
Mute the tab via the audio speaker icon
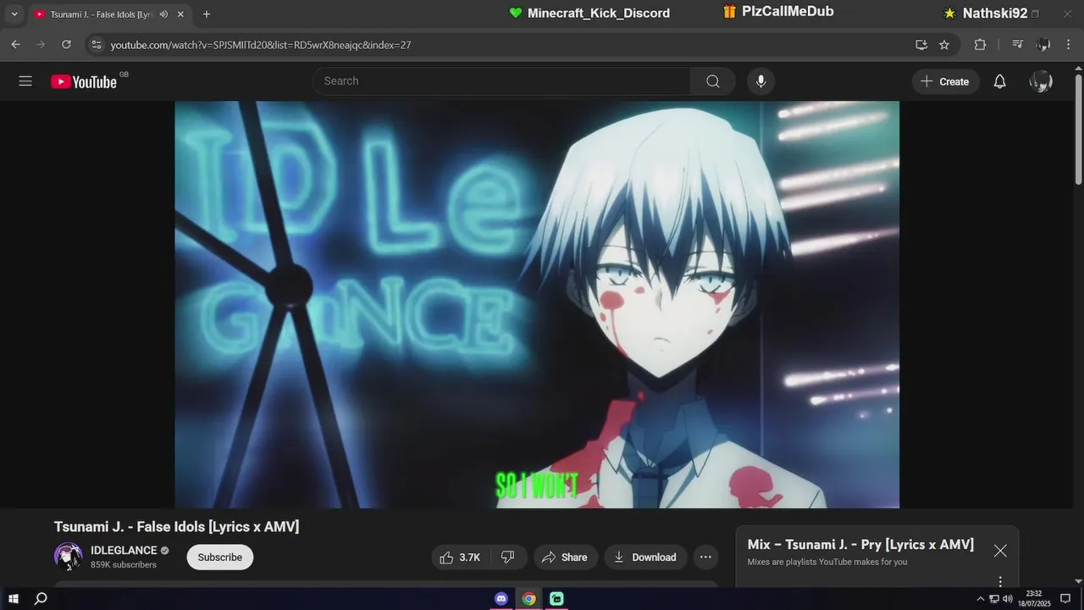(x=163, y=14)
